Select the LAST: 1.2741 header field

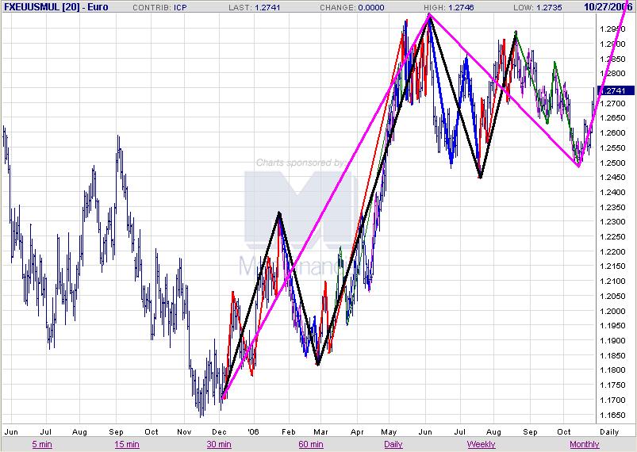[255, 7]
